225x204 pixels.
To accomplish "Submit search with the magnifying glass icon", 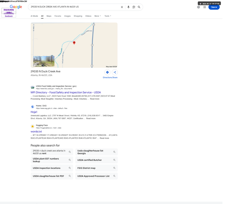I will tap(139, 7).
